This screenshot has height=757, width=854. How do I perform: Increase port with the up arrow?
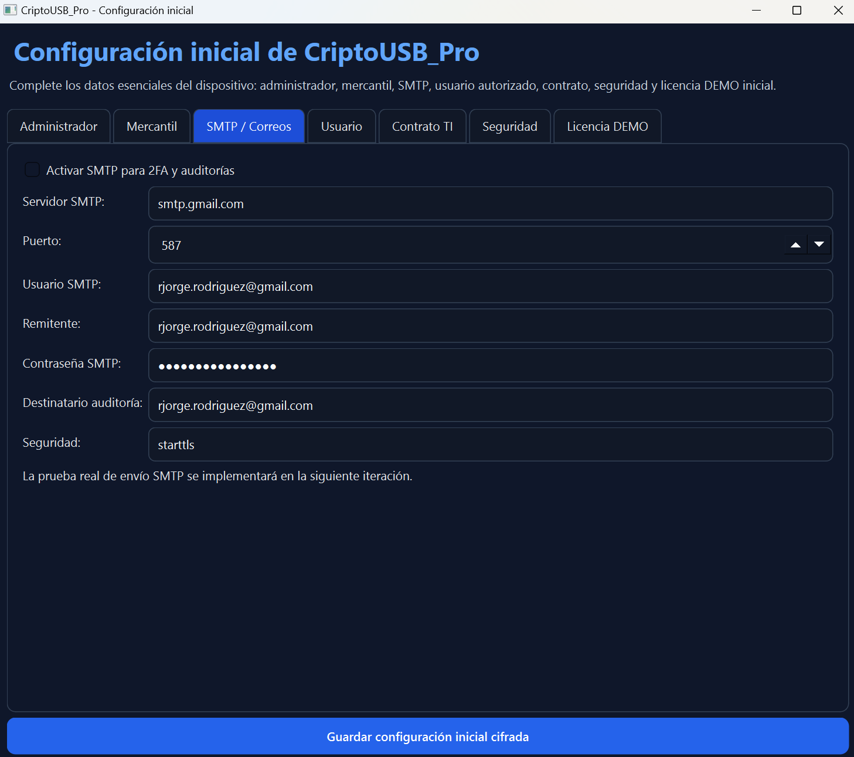(795, 245)
